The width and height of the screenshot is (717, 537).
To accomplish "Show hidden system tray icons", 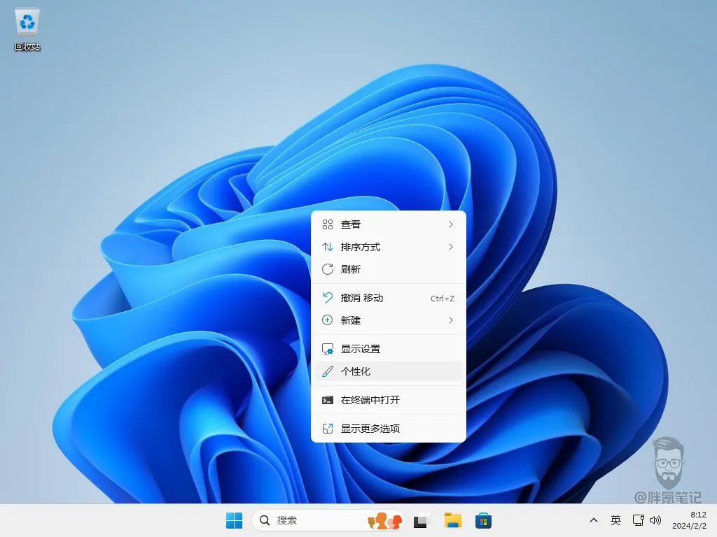I will pos(594,520).
